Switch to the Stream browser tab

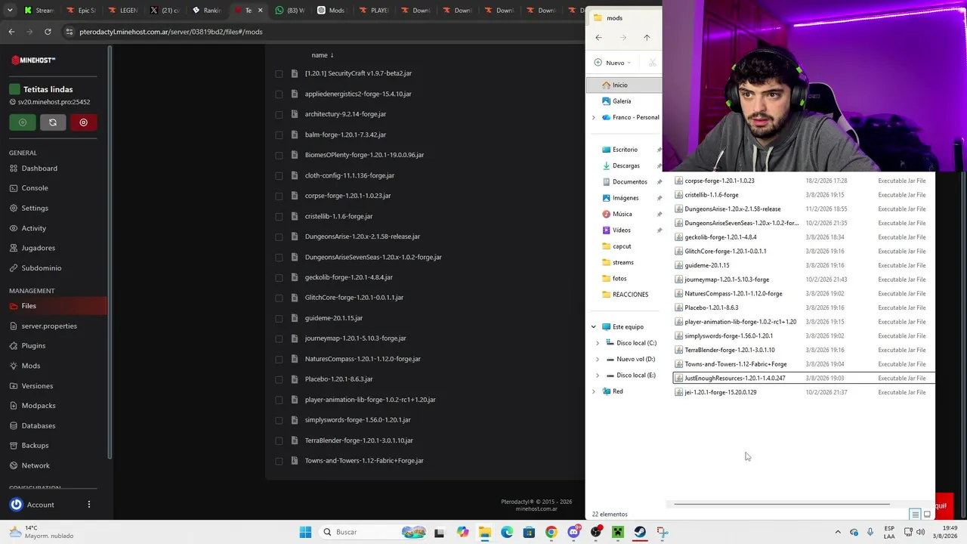[39, 11]
